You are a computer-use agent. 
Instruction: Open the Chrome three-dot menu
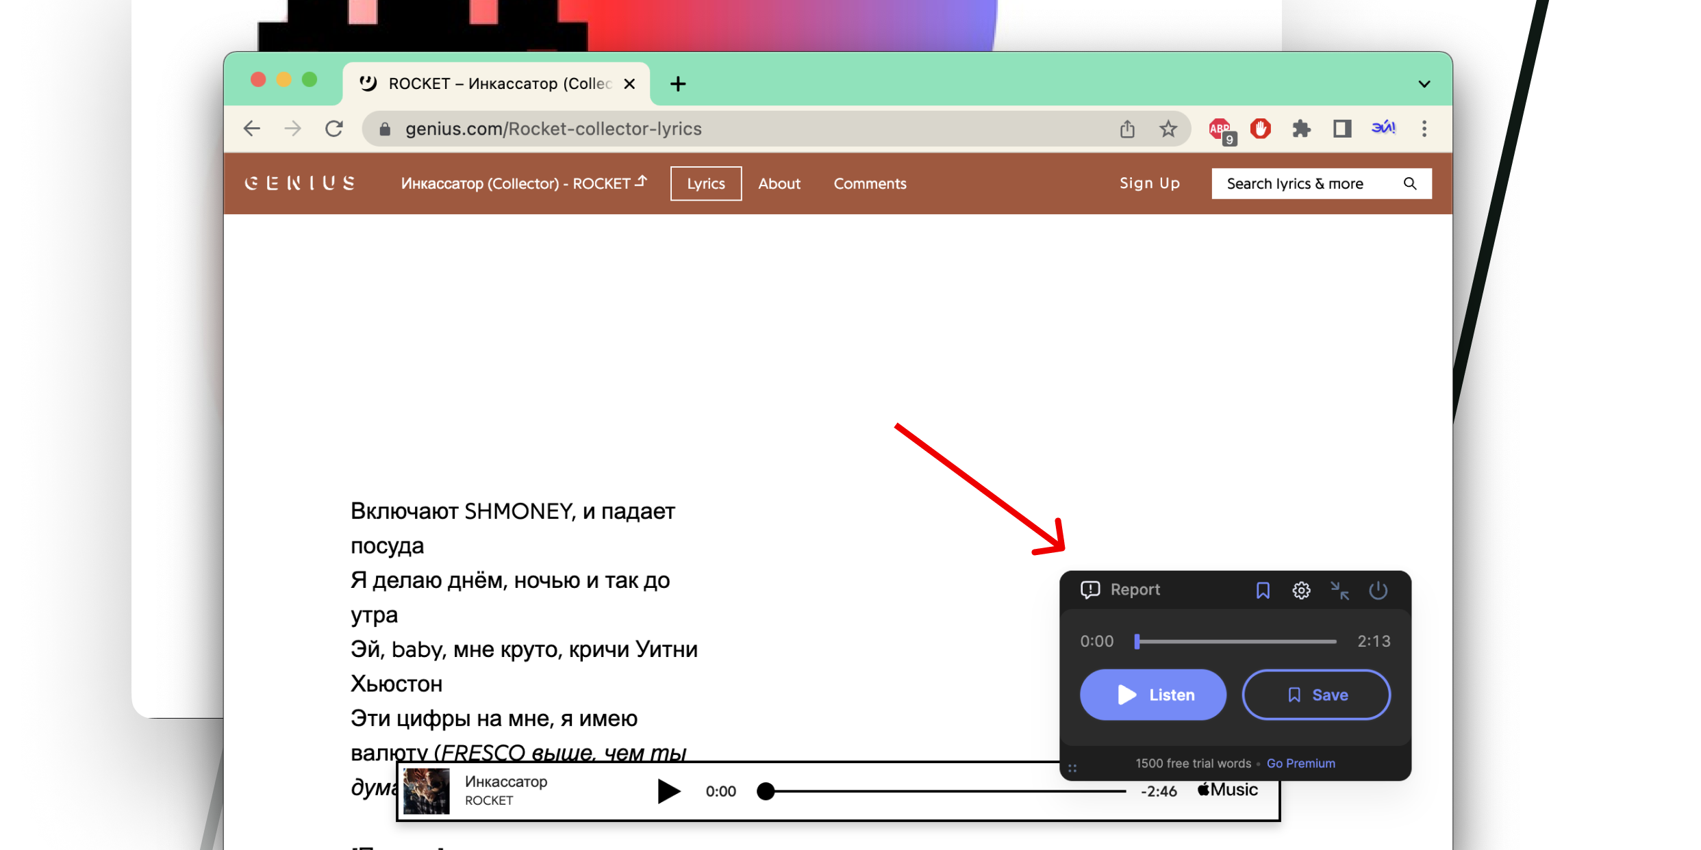(x=1424, y=129)
